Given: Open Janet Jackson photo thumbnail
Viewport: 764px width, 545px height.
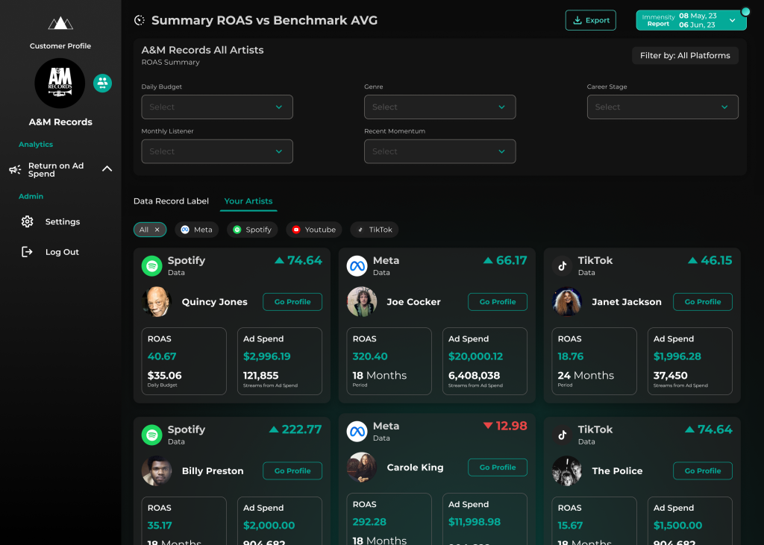Looking at the screenshot, I should (567, 301).
